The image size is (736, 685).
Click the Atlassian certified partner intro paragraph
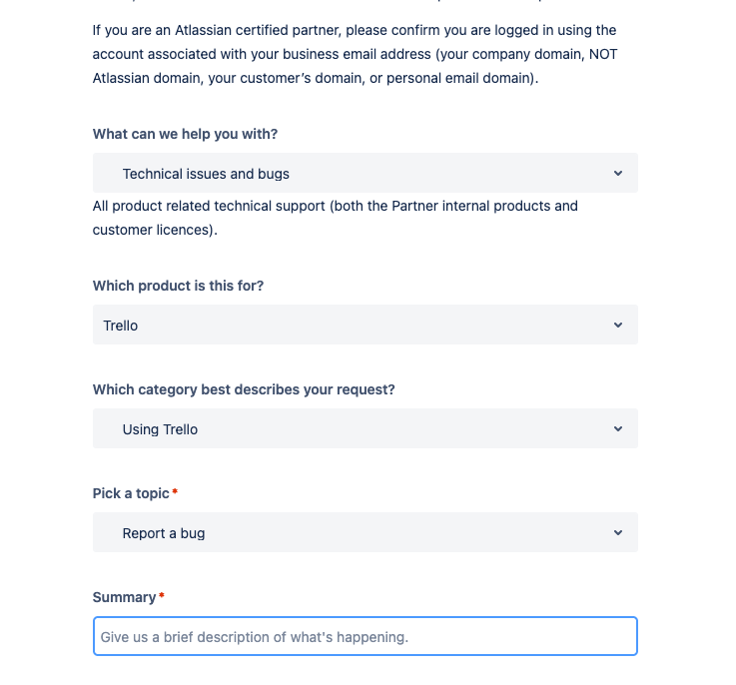point(355,54)
